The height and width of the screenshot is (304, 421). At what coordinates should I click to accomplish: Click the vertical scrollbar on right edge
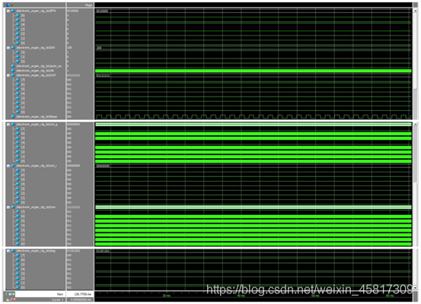pos(416,149)
